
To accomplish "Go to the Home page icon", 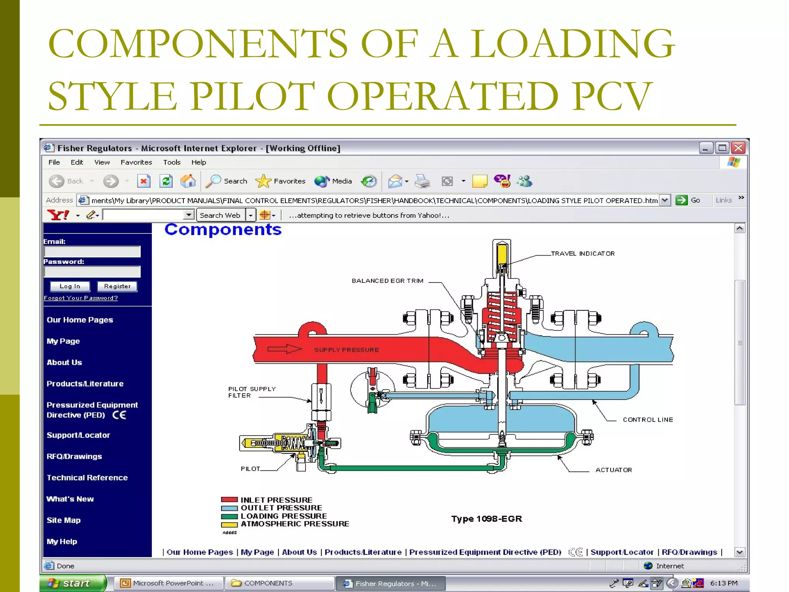I will point(188,181).
